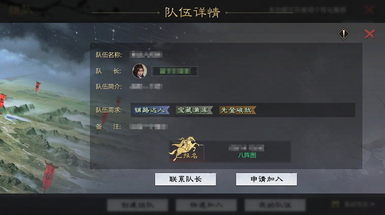Click the blurred 创建组队 button at the bottom
This screenshot has width=385, height=215.
[x=137, y=205]
